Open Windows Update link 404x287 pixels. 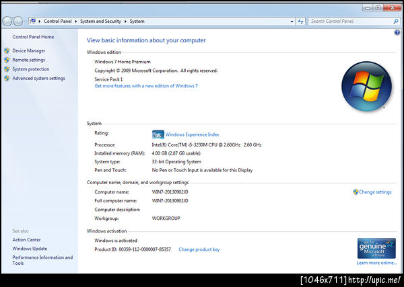(30, 249)
